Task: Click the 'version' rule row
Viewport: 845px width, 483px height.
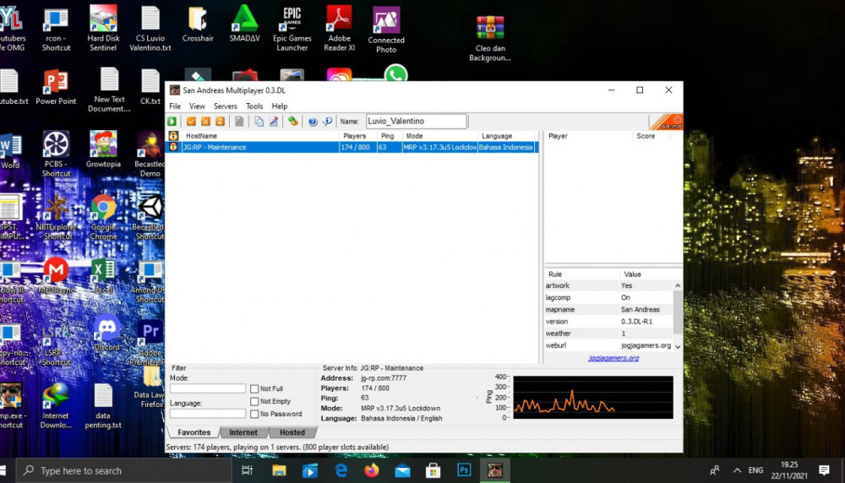Action: (608, 322)
